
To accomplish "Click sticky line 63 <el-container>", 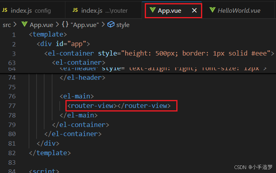I will (79, 63).
